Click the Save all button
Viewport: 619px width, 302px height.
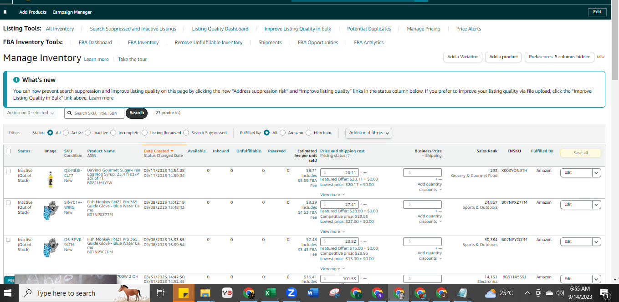[x=581, y=153]
